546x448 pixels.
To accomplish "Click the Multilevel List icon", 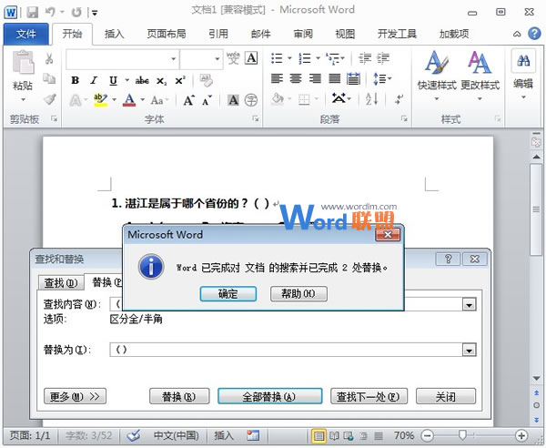I will pos(332,58).
